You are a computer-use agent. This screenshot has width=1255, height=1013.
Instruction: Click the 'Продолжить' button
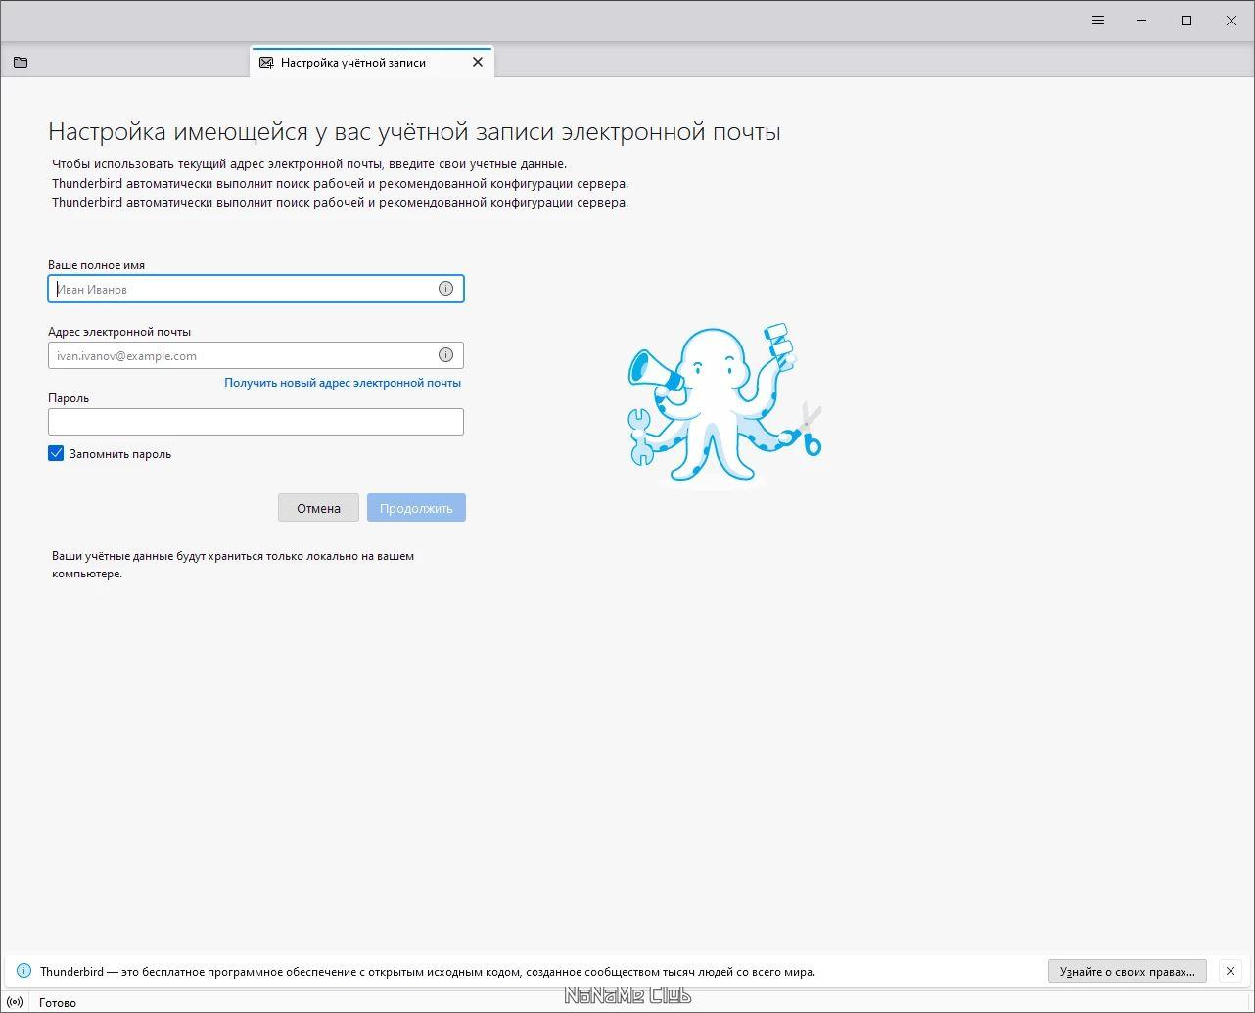pyautogui.click(x=416, y=508)
